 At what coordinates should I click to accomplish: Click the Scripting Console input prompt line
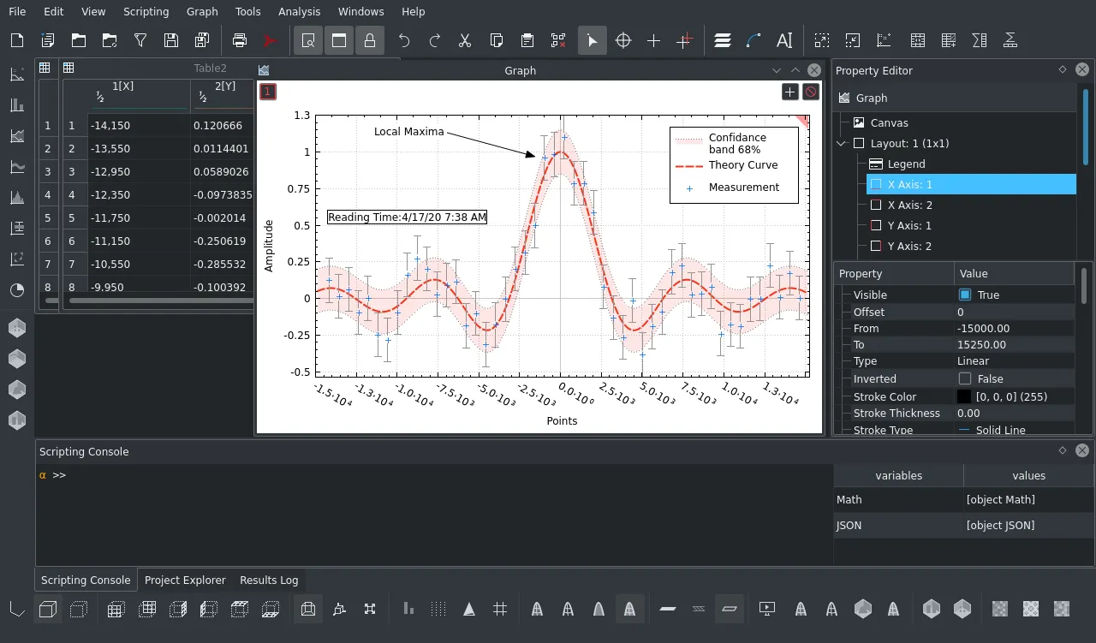tap(434, 475)
